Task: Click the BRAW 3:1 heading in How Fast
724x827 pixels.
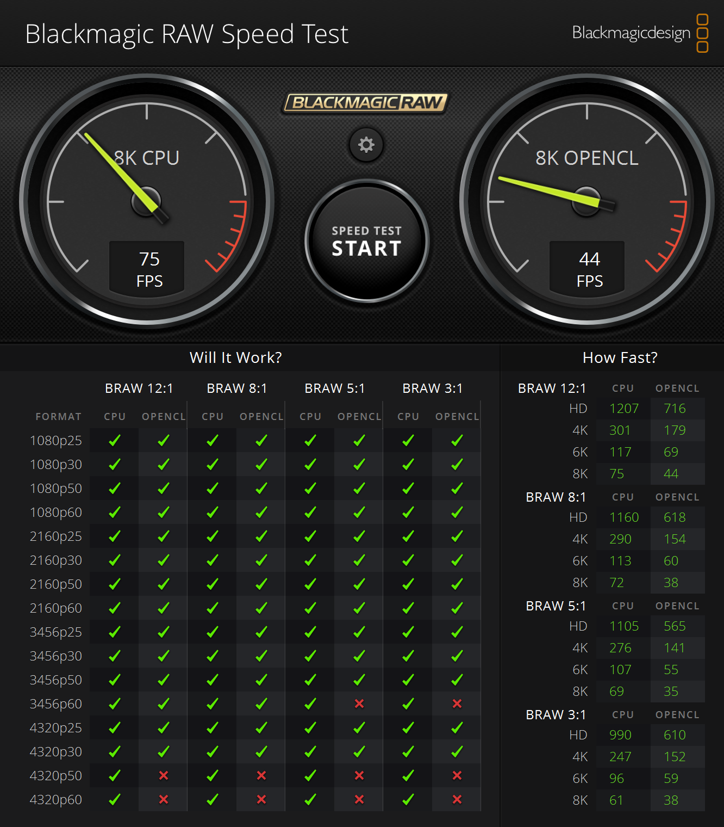Action: (x=556, y=714)
